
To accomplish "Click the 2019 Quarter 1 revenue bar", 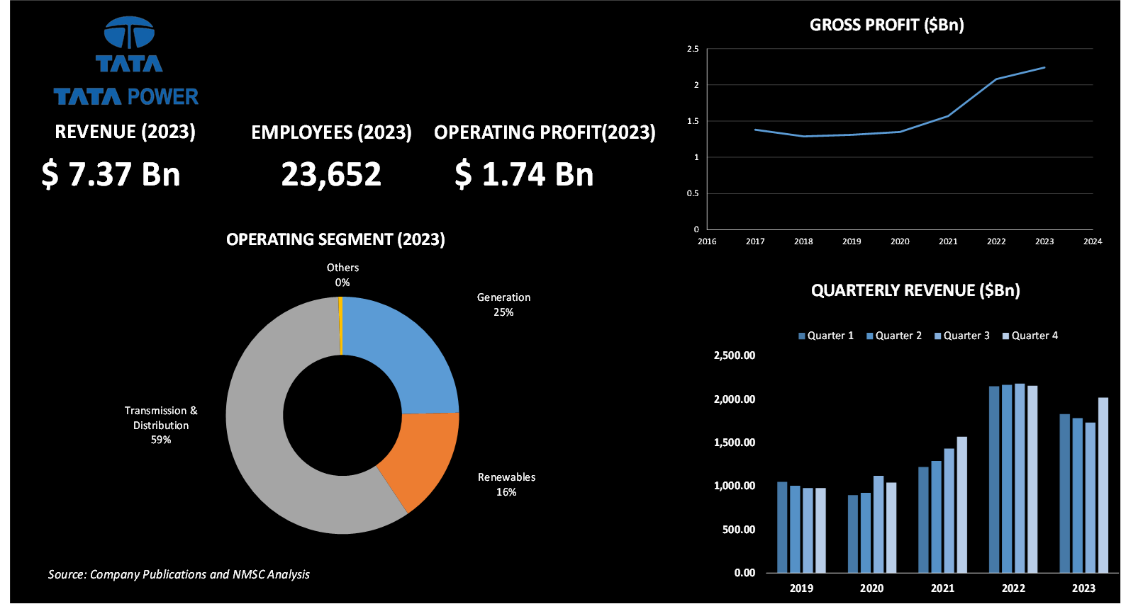I will (782, 528).
